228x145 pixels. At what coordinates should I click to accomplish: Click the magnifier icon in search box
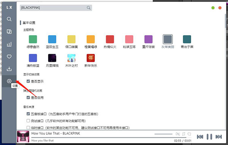(x=89, y=8)
